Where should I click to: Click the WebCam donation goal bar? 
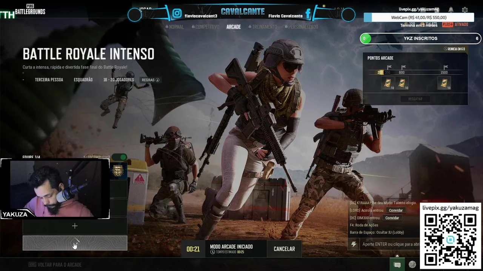[x=419, y=17]
